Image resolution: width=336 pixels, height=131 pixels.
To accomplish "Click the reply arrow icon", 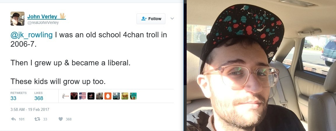I will [x=13, y=119].
